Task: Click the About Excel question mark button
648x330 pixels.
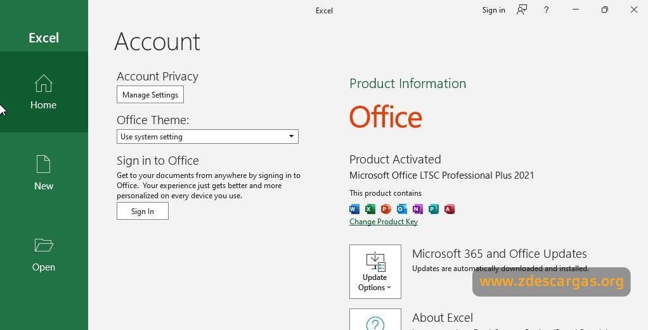Action: (x=375, y=320)
